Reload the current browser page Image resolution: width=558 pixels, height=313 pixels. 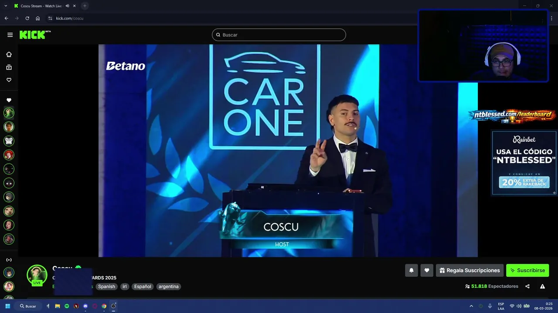point(27,18)
